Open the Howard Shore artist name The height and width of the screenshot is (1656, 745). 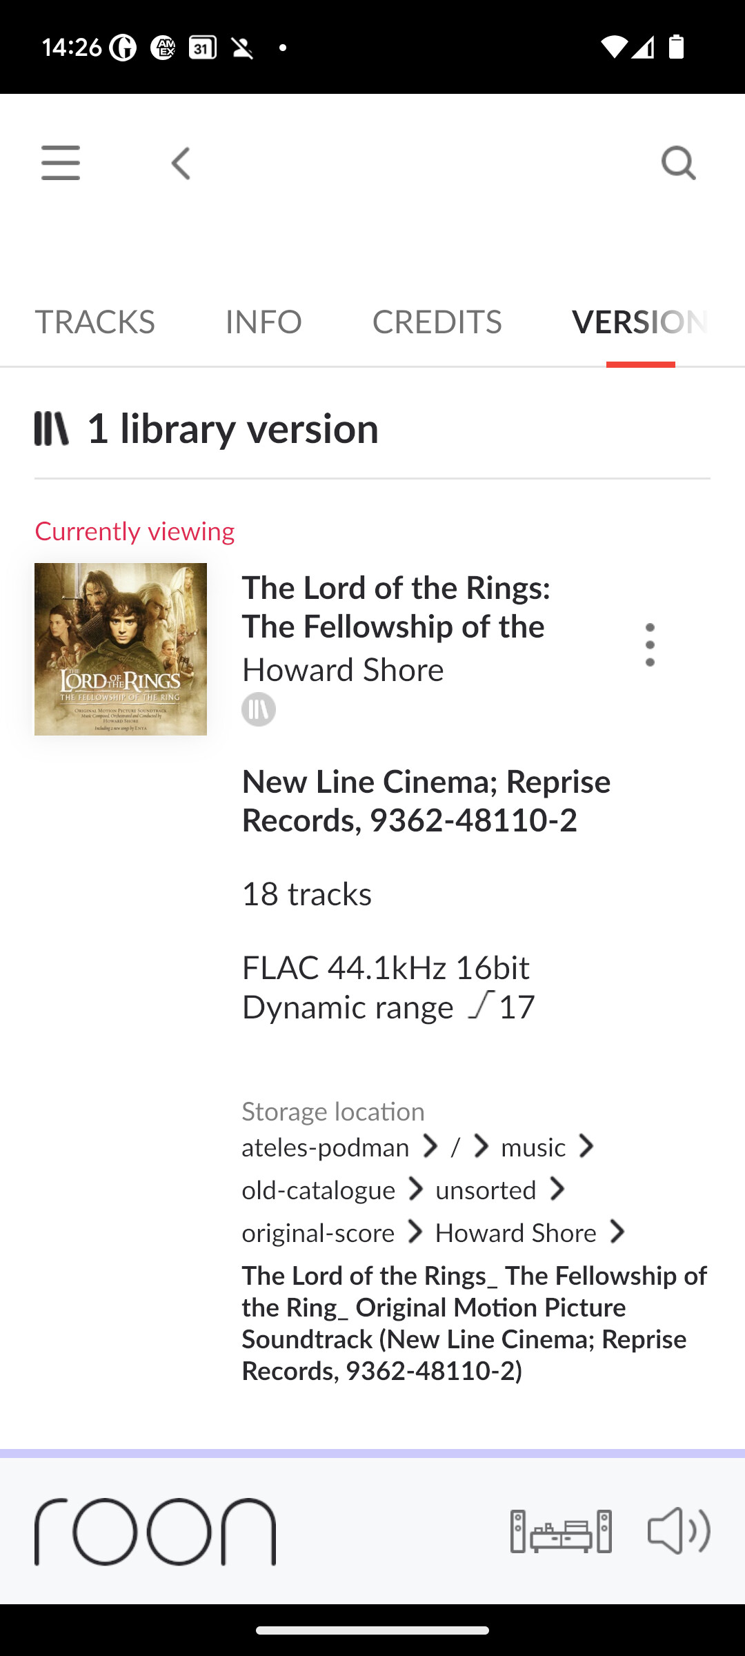[343, 669]
